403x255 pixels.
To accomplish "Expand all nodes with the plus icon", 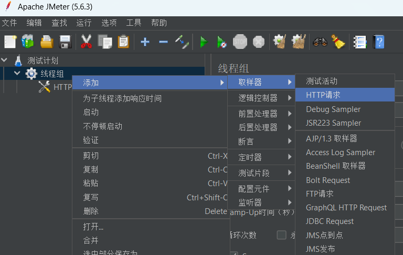I will [145, 42].
